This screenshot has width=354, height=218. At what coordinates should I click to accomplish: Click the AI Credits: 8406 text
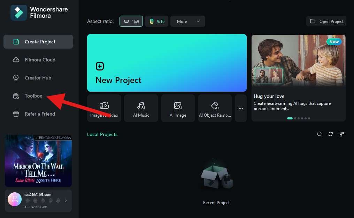36,207
